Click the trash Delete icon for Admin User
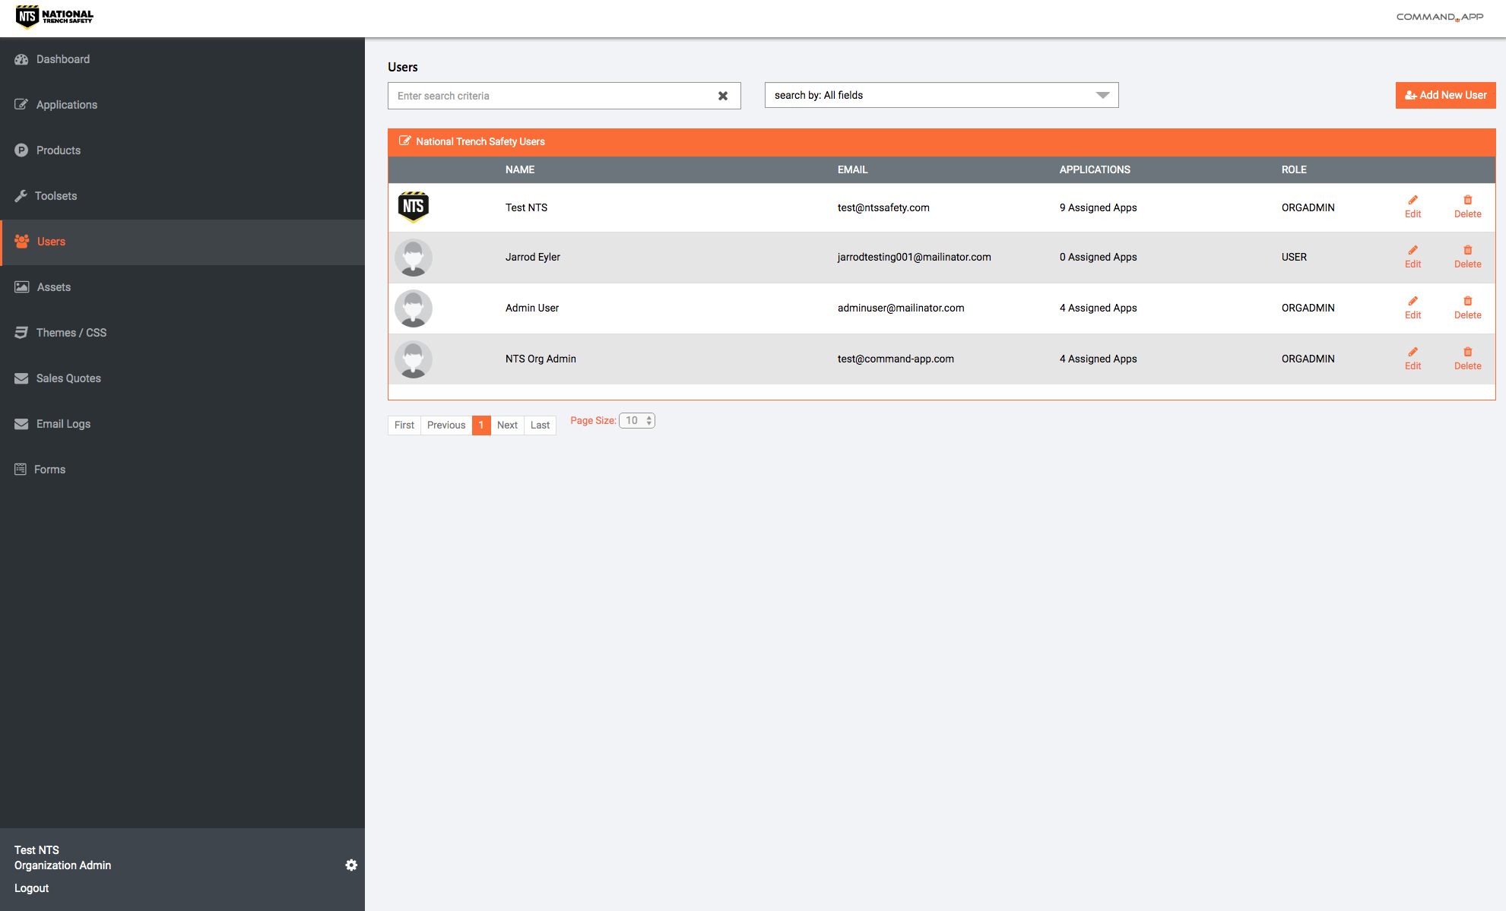This screenshot has height=911, width=1506. 1467,302
